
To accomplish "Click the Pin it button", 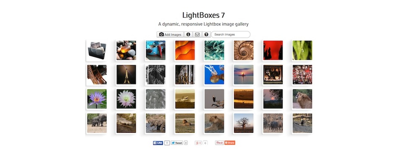I will click(219, 143).
